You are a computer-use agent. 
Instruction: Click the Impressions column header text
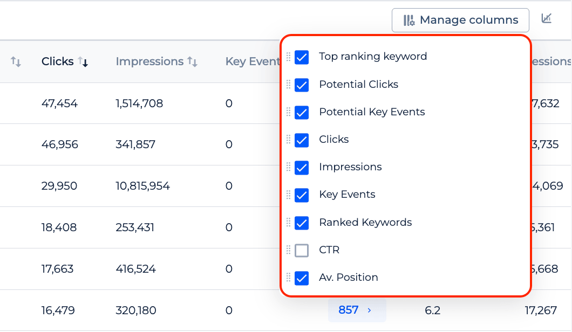coord(149,61)
